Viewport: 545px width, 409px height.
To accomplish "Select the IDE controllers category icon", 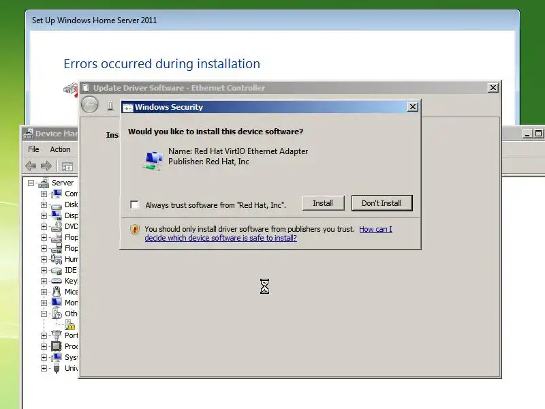I will (57, 271).
